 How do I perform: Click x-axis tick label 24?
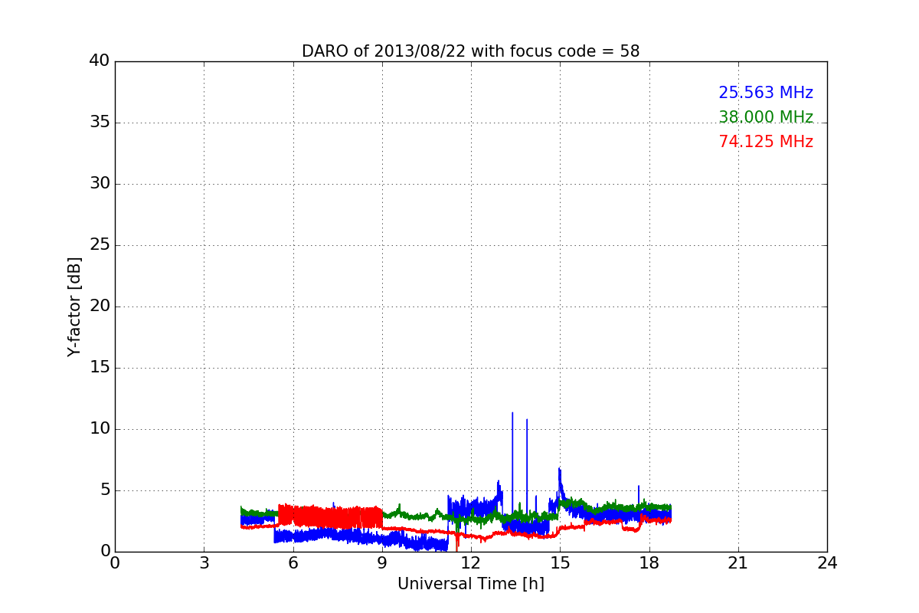pos(827,563)
